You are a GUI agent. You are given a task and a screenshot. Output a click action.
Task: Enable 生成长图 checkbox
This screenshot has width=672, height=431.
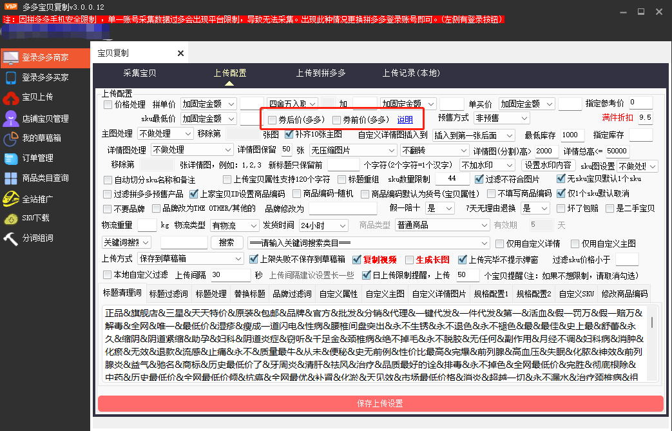(x=409, y=260)
